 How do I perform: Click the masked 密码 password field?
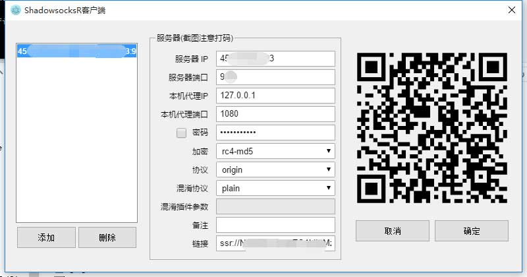pyautogui.click(x=275, y=133)
